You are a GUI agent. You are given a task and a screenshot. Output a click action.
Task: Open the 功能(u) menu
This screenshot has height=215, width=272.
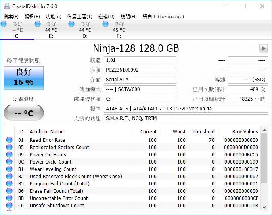pyautogui.click(x=53, y=17)
